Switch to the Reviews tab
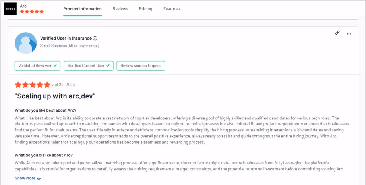Image resolution: width=366 pixels, height=185 pixels. pyautogui.click(x=120, y=9)
